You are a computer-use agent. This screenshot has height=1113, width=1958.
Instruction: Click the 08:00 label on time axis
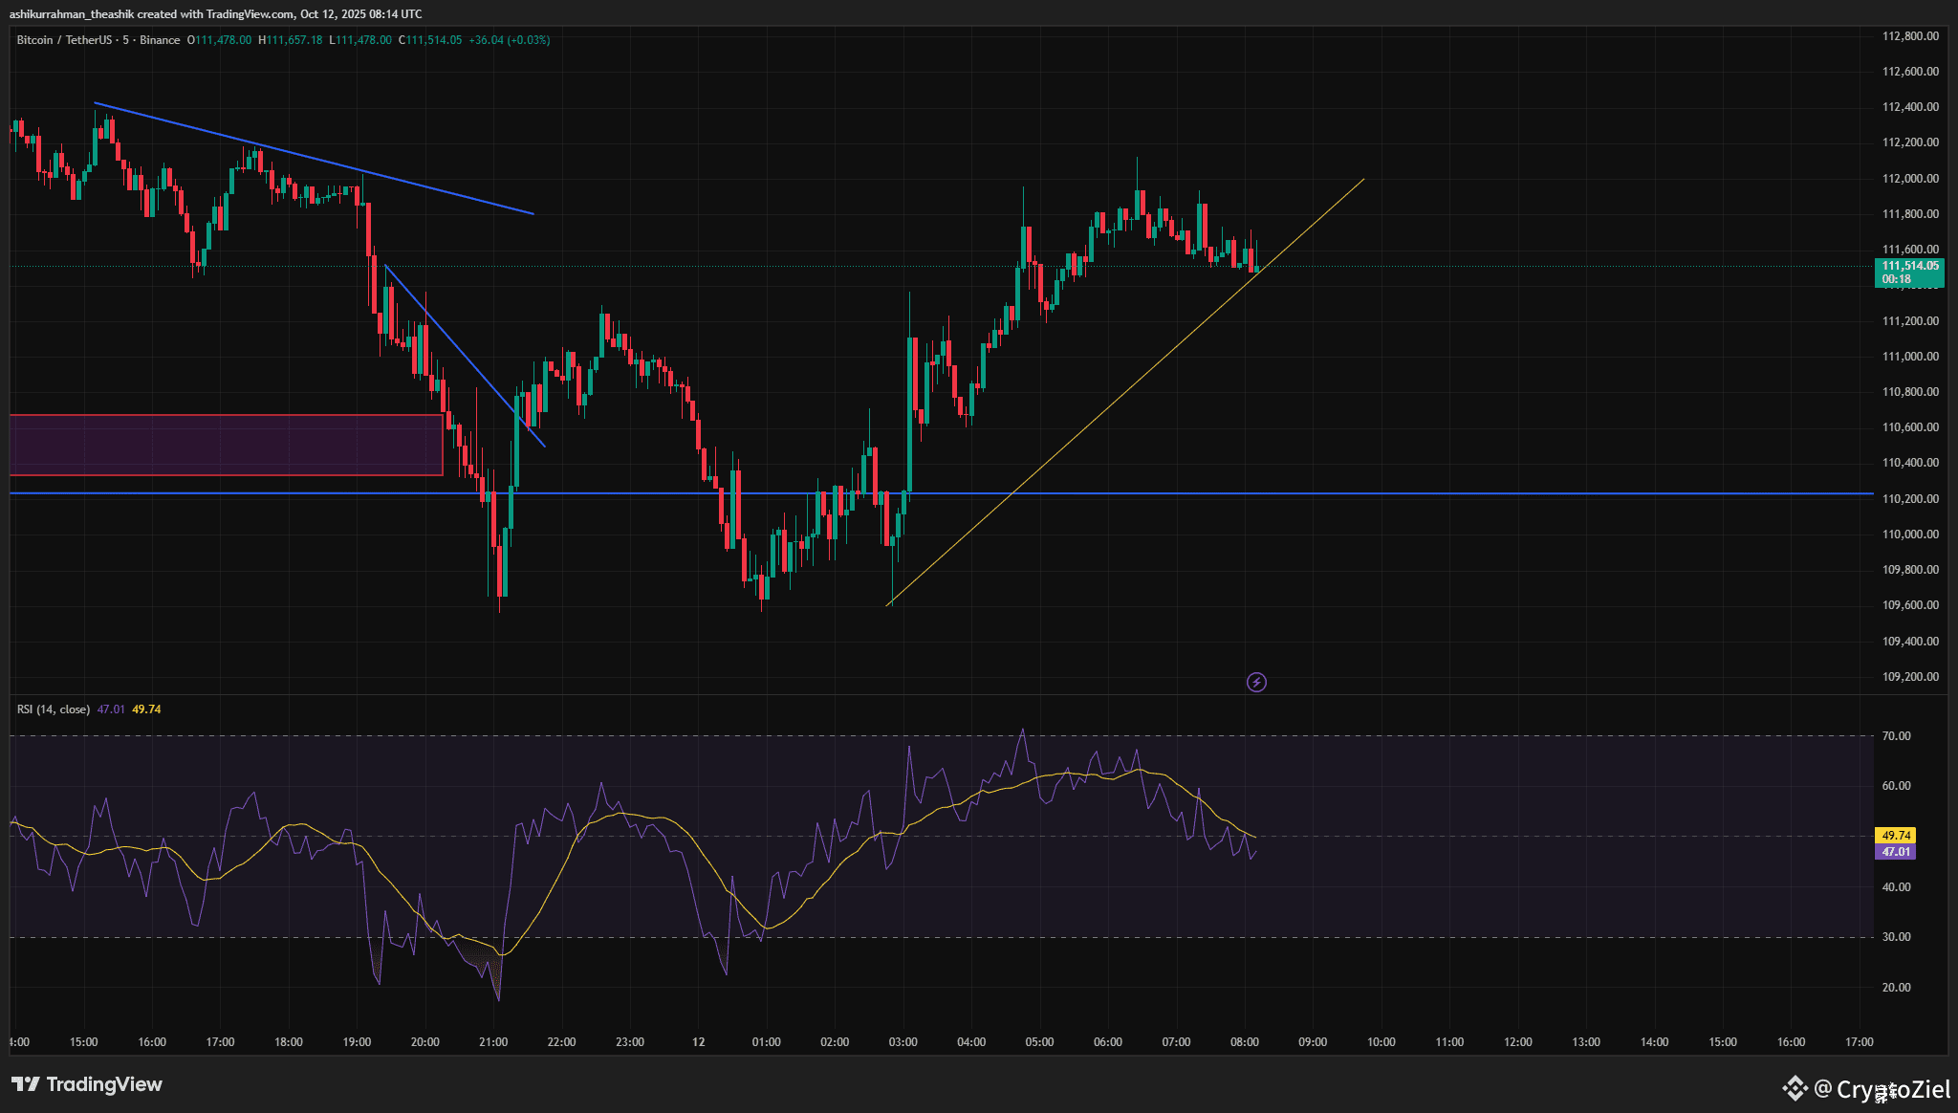(x=1244, y=1042)
